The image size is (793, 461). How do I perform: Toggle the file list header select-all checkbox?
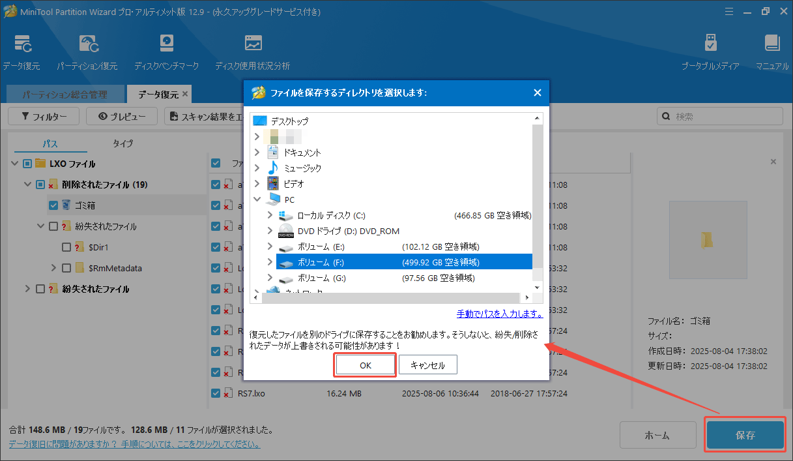click(x=216, y=164)
